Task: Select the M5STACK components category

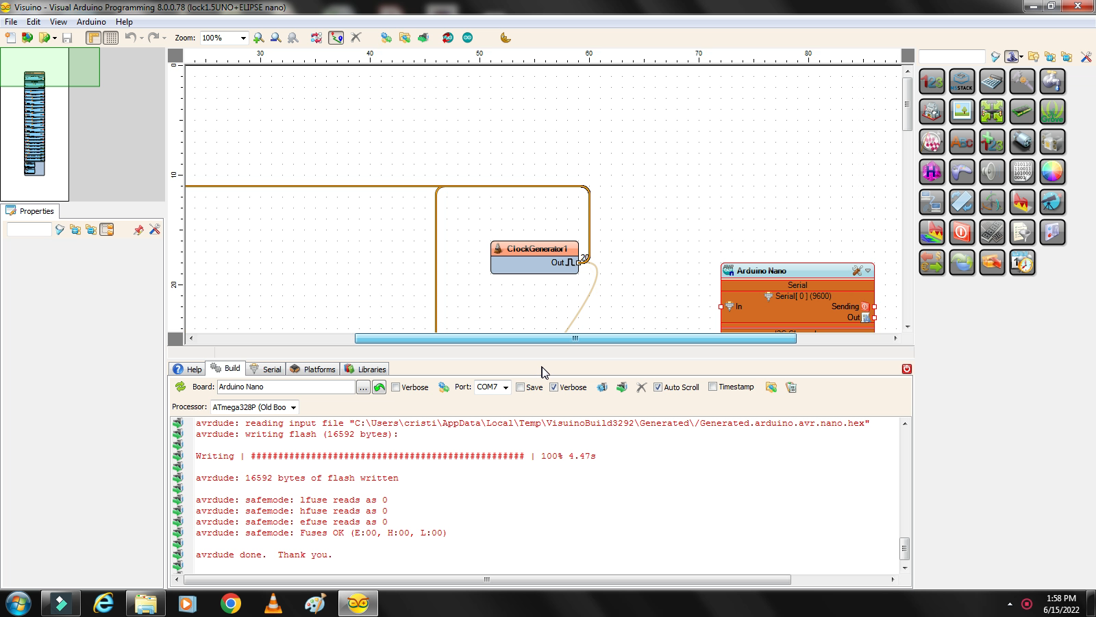Action: click(x=962, y=82)
